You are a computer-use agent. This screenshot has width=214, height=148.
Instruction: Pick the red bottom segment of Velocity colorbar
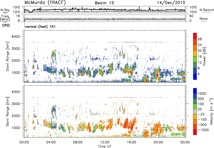click(x=195, y=132)
